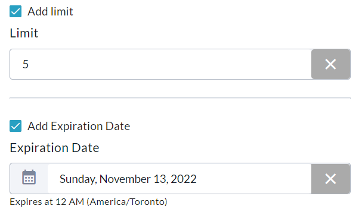Uncheck the Add Expiration Date checkbox
Screen dimensions: 362x215
(x=16, y=126)
